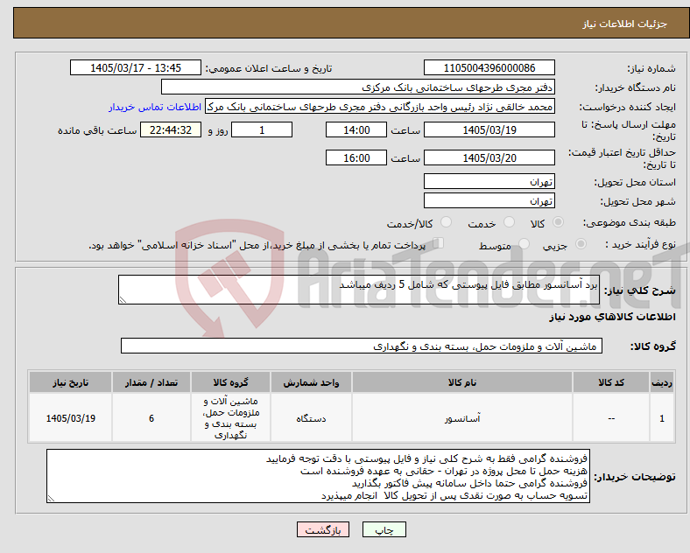Click the delivery province field تهران

click(x=489, y=181)
